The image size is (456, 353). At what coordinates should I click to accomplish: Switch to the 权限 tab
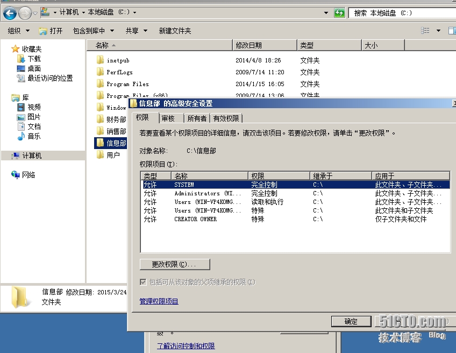click(x=142, y=117)
